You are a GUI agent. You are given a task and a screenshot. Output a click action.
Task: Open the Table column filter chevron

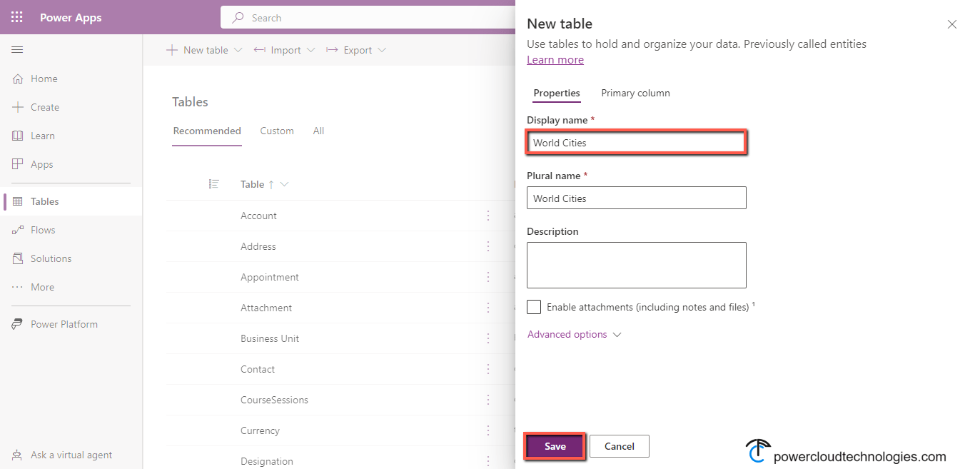tap(284, 184)
